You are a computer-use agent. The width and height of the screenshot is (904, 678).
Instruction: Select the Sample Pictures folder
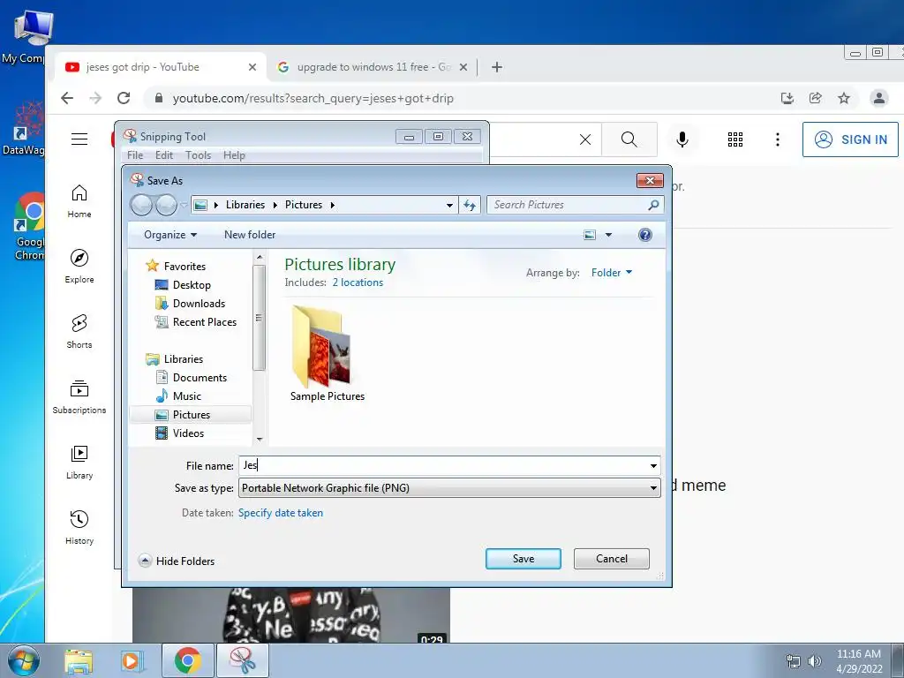327,353
